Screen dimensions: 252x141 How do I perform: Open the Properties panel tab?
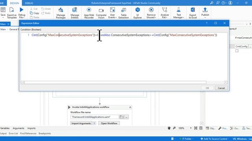pyautogui.click(x=223, y=128)
